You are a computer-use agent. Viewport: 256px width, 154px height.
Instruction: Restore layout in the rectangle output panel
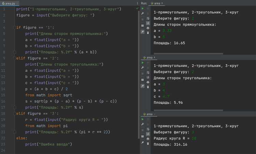coord(143,26)
